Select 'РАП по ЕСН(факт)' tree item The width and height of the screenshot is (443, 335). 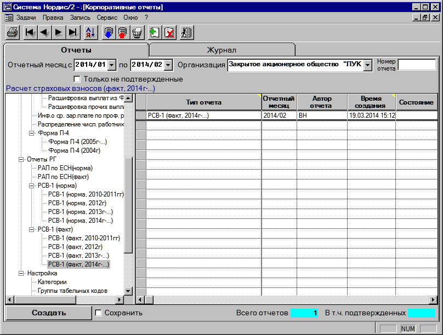click(63, 177)
